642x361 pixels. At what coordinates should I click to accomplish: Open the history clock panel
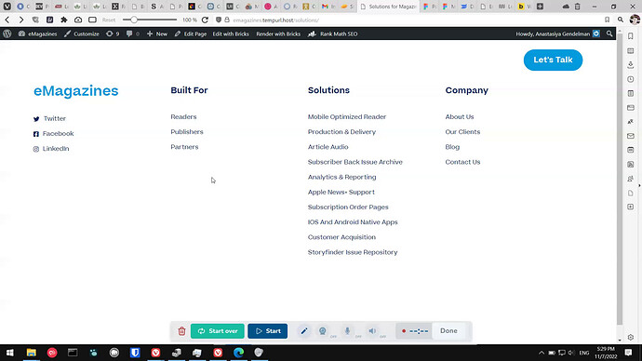(x=631, y=79)
